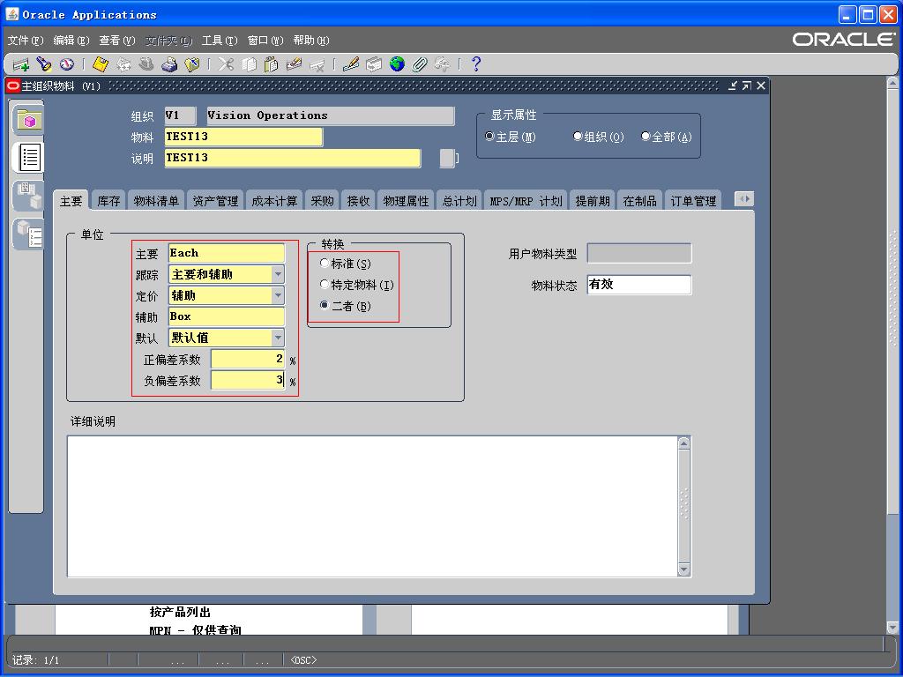This screenshot has width=903, height=677.
Task: Switch to the 在制品 tab
Action: [x=640, y=201]
